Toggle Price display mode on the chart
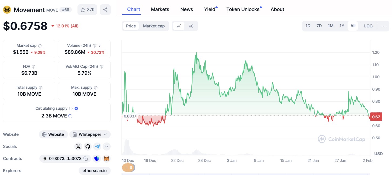This screenshot has height=175, width=392. [131, 26]
